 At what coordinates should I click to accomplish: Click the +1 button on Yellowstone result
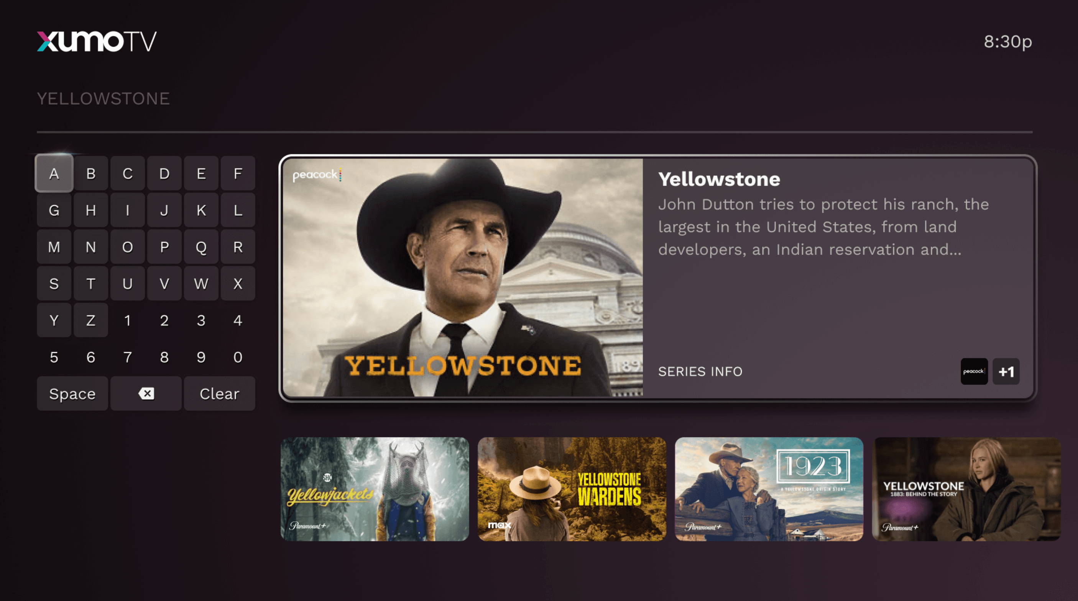pos(1006,371)
